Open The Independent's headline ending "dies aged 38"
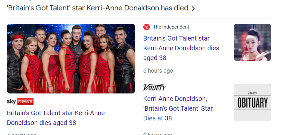286x135 pixels. pos(181,48)
